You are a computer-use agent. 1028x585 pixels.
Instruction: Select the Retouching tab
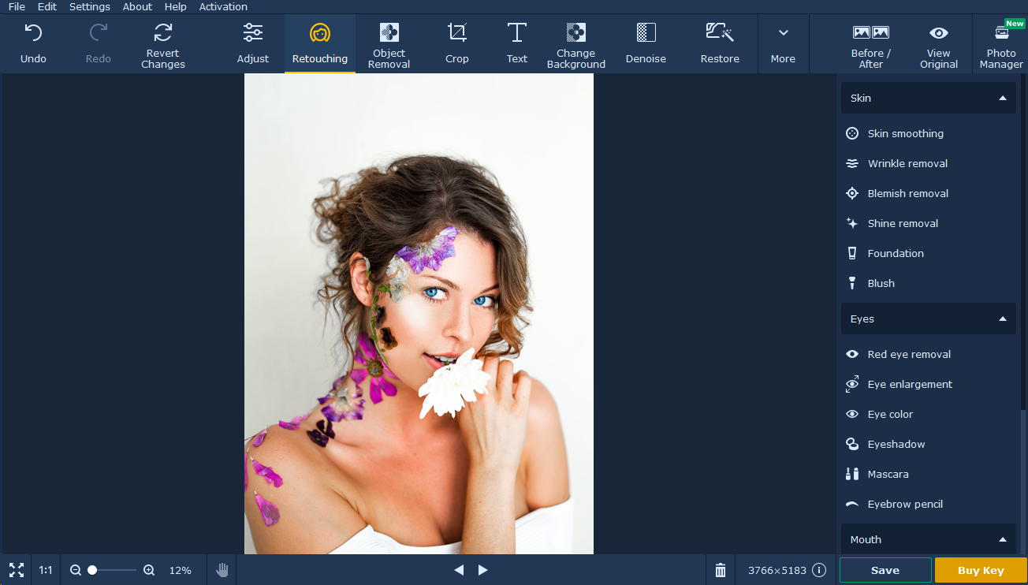tap(320, 43)
